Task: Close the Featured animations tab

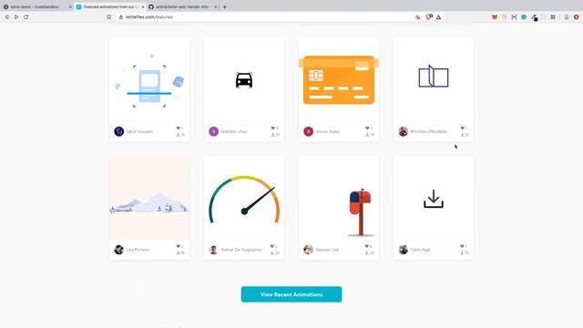Action: pyautogui.click(x=143, y=7)
